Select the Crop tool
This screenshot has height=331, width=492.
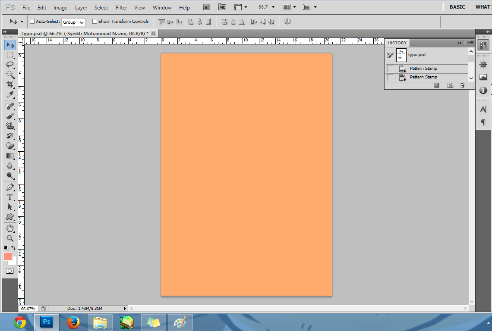pos(9,84)
